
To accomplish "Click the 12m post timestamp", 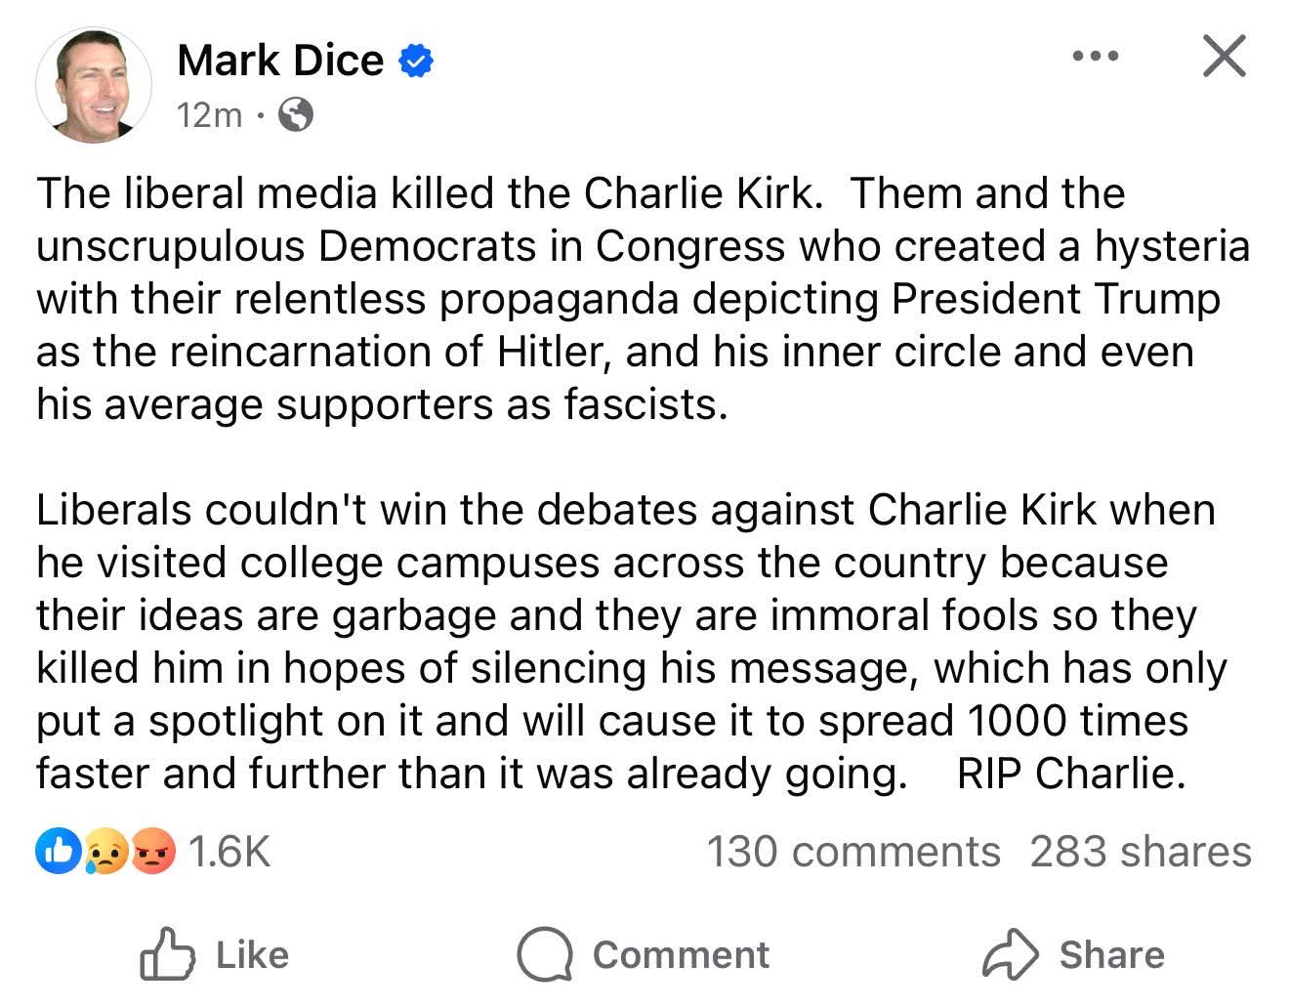I will coord(209,115).
